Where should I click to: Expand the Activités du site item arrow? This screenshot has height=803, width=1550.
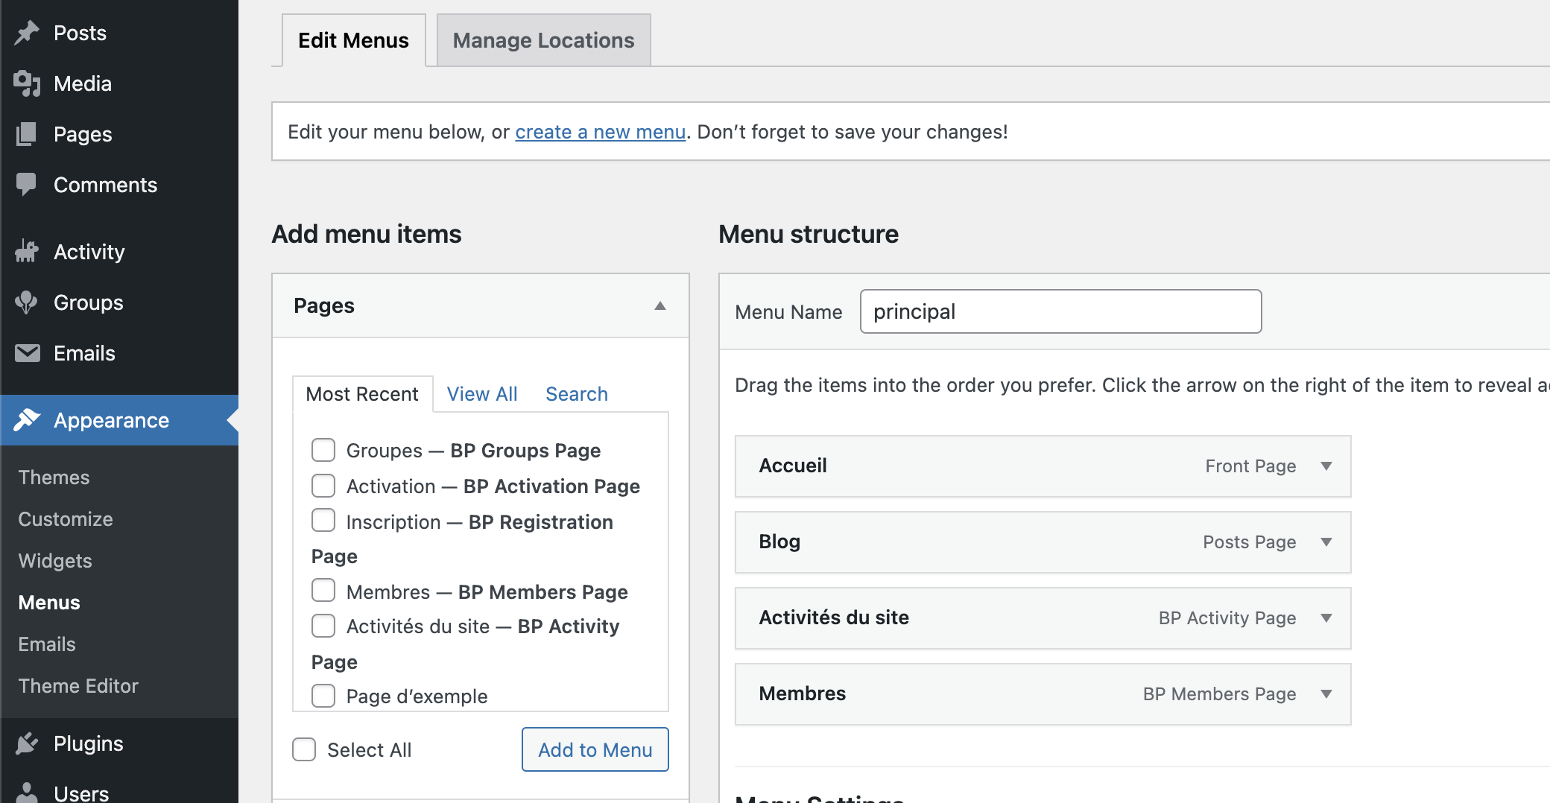pyautogui.click(x=1326, y=618)
